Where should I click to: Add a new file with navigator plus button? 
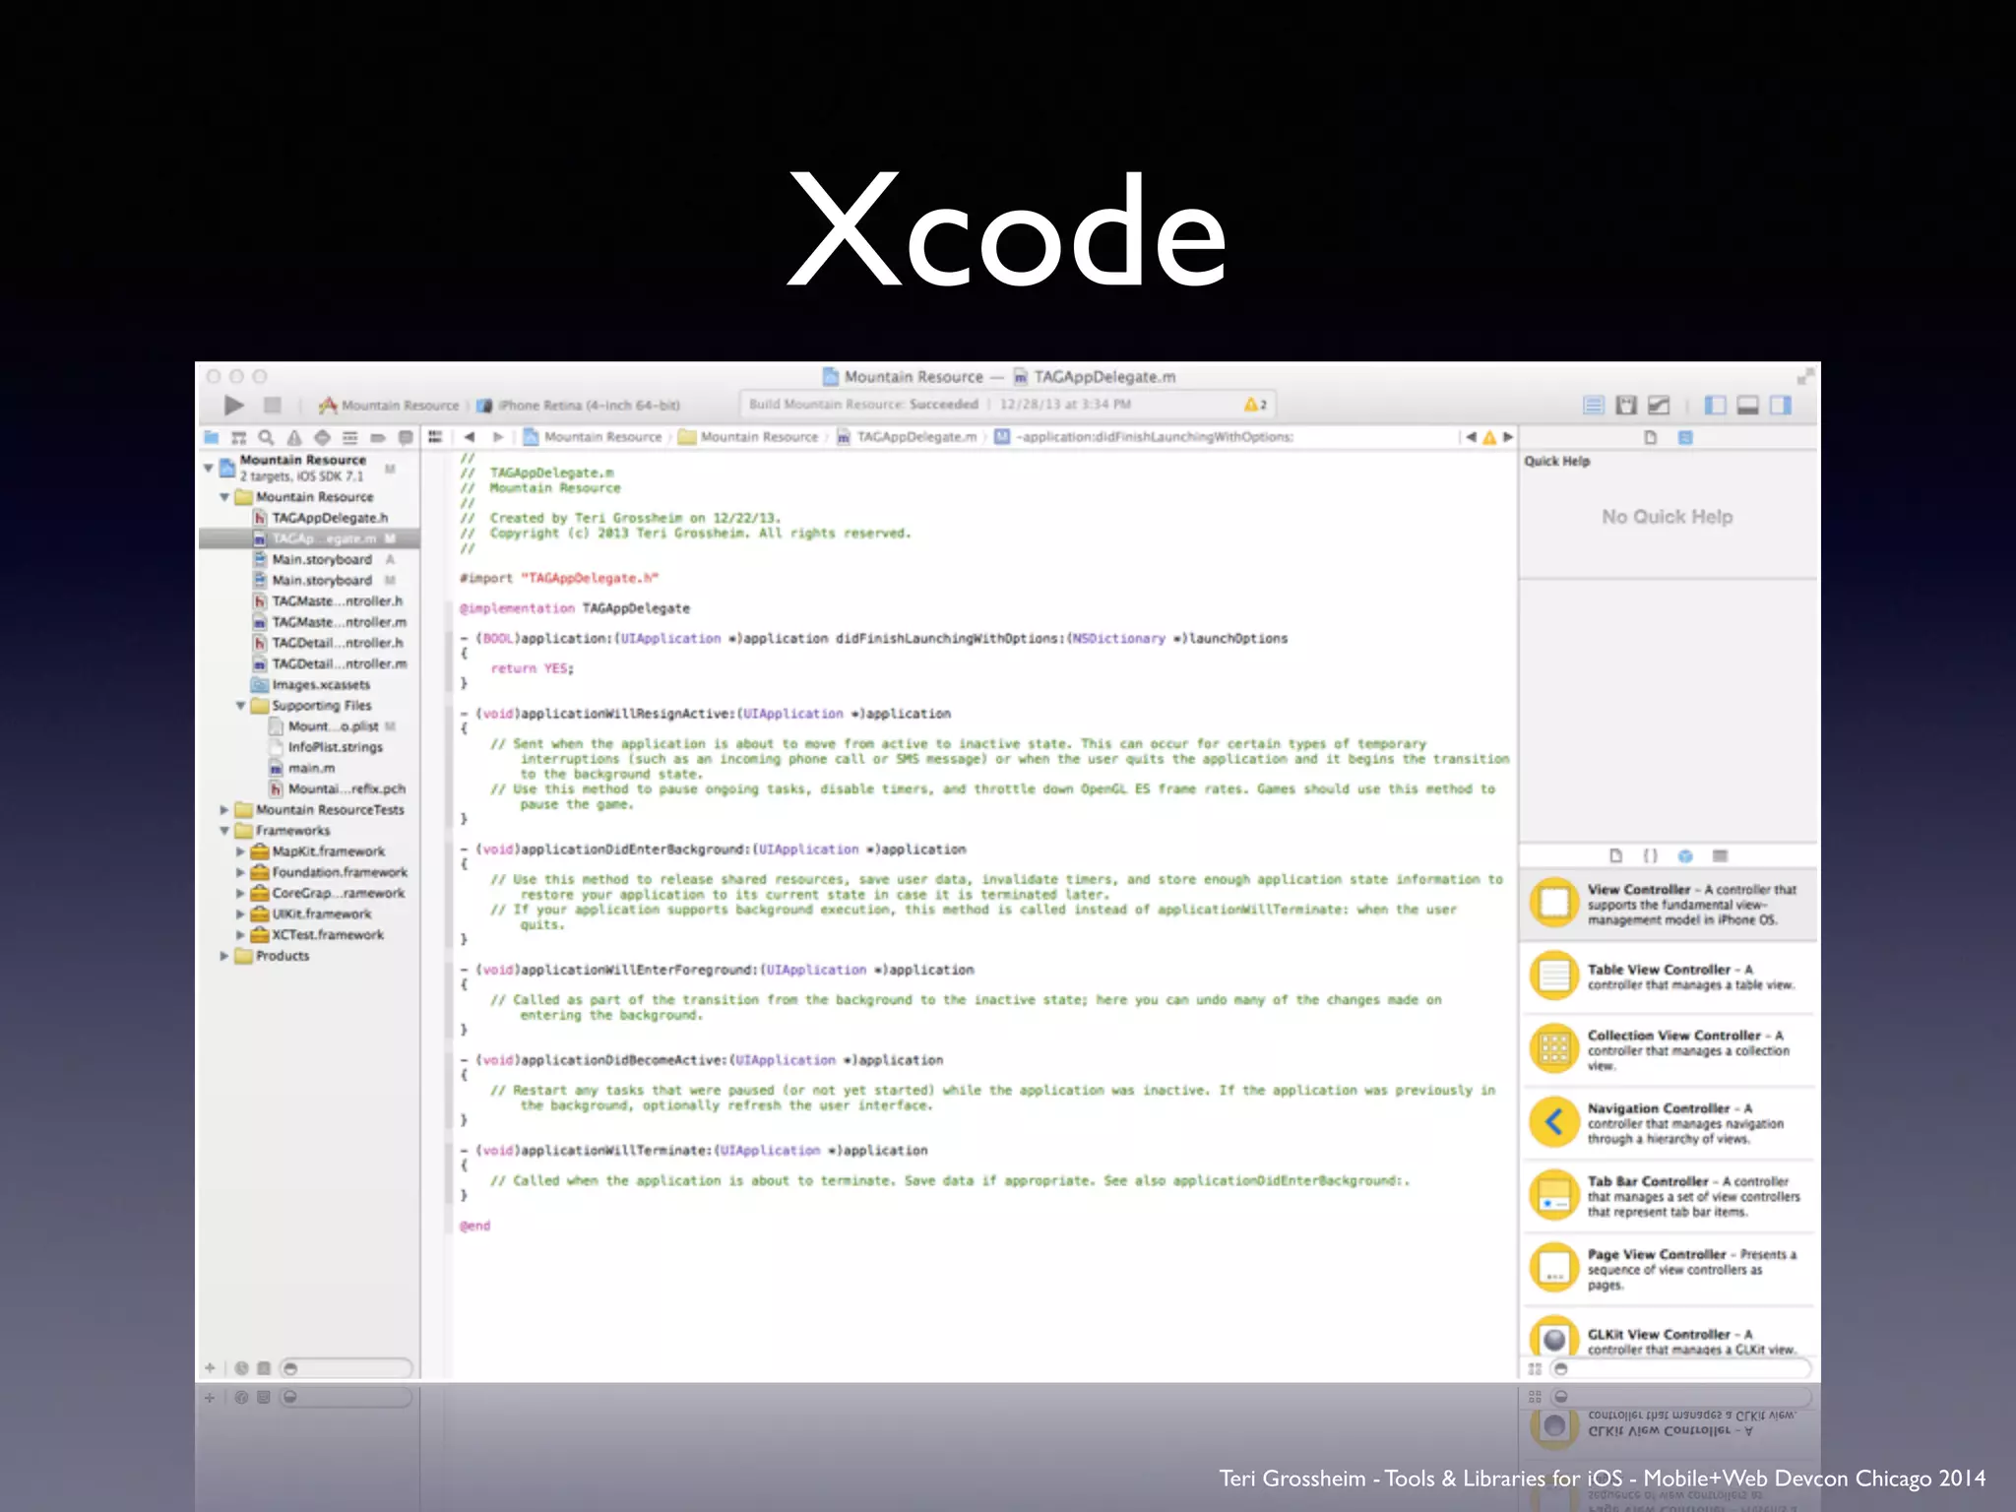(210, 1368)
